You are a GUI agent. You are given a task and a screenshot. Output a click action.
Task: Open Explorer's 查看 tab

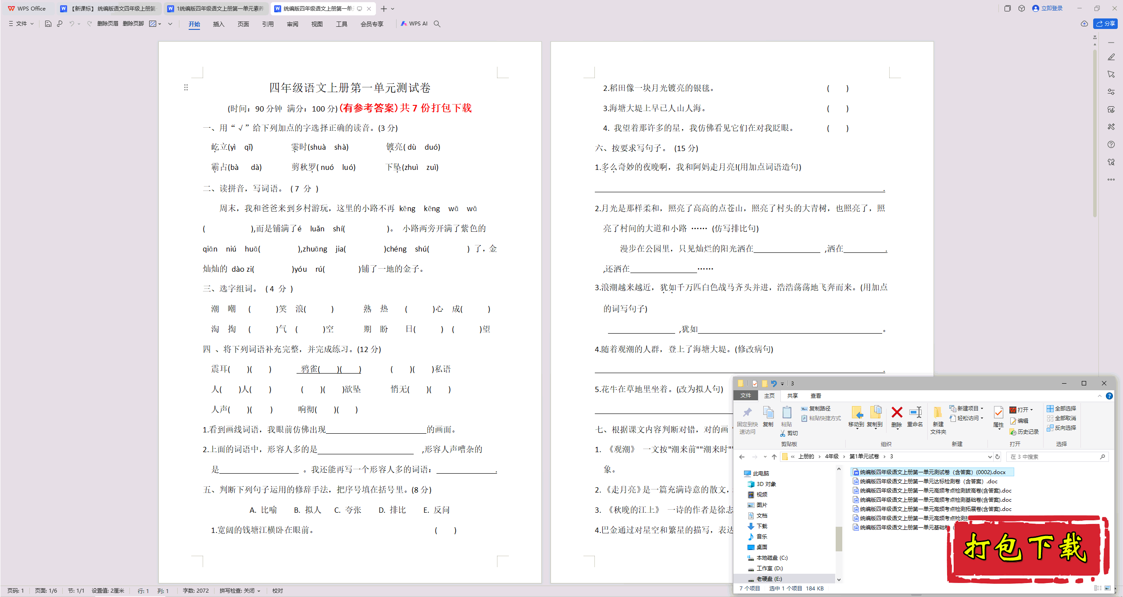pos(815,396)
